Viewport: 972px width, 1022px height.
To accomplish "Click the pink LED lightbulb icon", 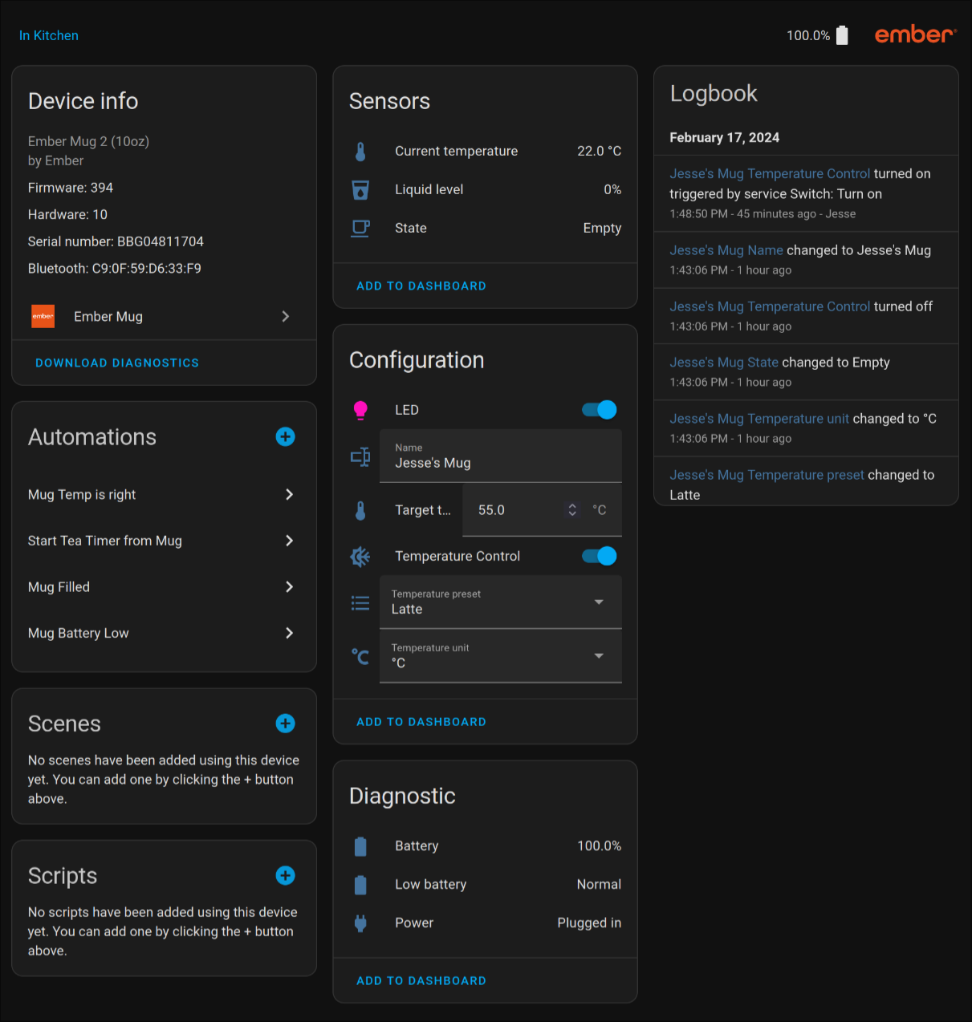I will tap(360, 410).
